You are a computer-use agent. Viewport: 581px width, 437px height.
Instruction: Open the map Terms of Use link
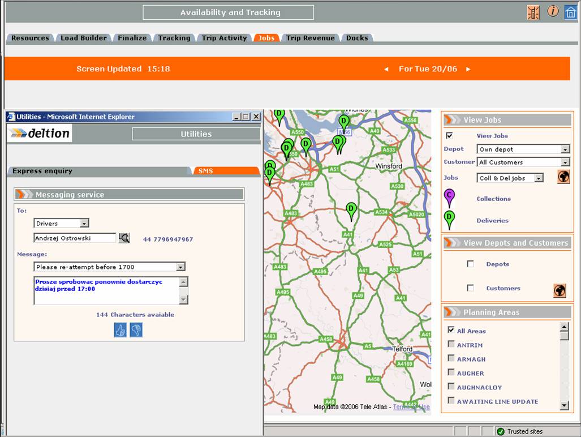click(x=411, y=406)
